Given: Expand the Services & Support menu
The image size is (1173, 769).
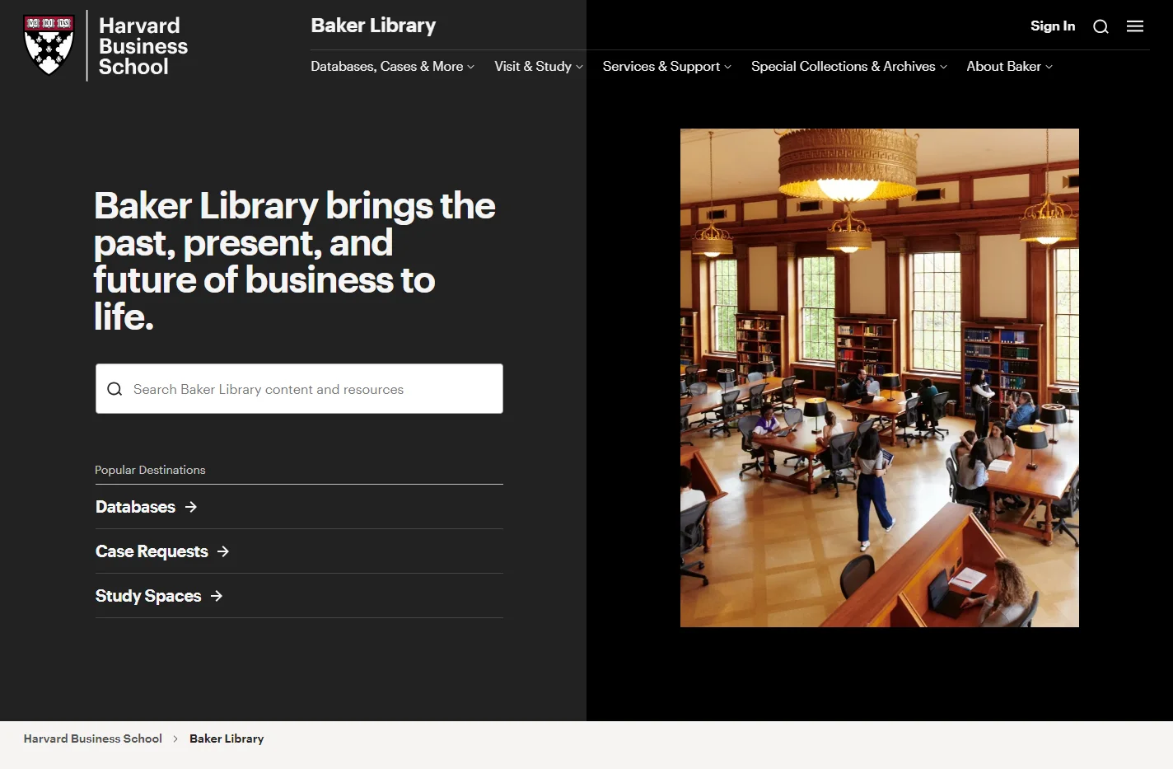Looking at the screenshot, I should click(x=666, y=66).
